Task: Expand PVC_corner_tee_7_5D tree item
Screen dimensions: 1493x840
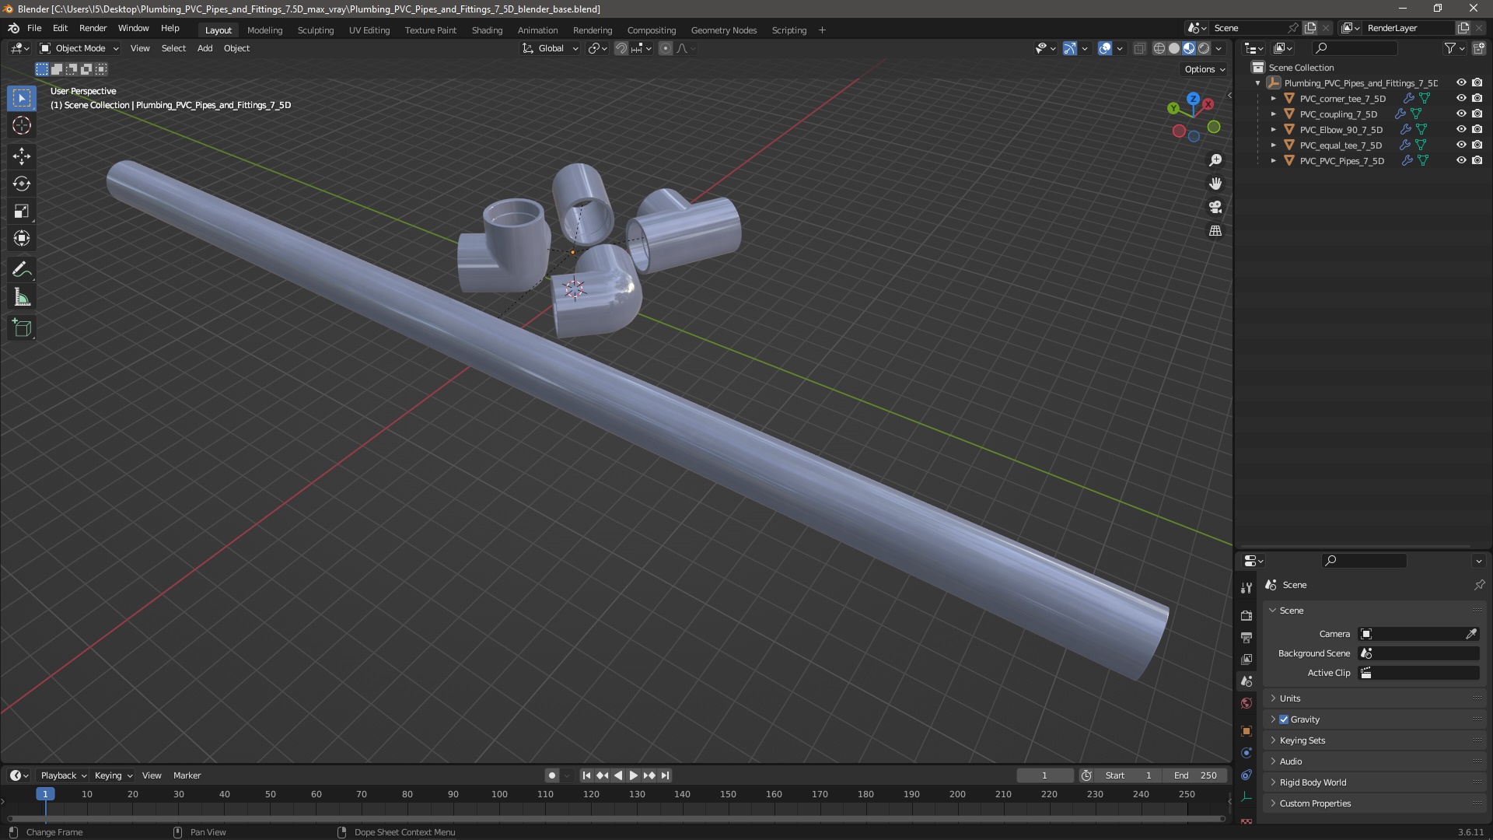Action: click(x=1273, y=99)
